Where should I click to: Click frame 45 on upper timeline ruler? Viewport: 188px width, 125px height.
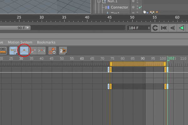pos(109,17)
